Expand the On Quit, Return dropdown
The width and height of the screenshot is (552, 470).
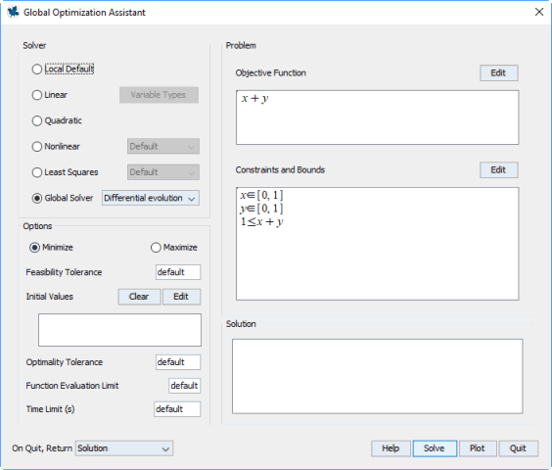(x=124, y=448)
